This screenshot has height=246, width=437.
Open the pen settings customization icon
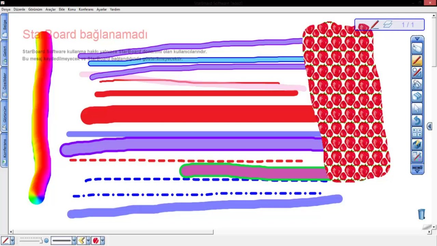pos(417,156)
